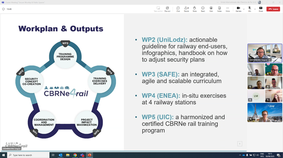
Task: Leave the meeting
Action: click(x=273, y=9)
